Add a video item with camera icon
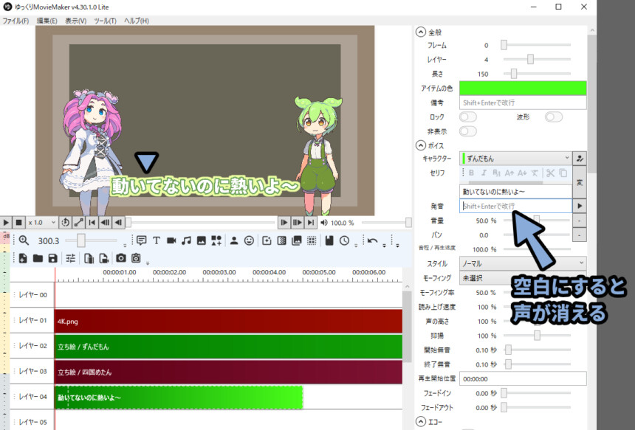This screenshot has width=635, height=430. click(171, 240)
